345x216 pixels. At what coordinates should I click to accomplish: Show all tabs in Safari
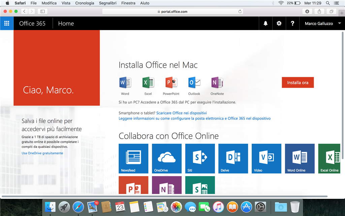point(332,11)
